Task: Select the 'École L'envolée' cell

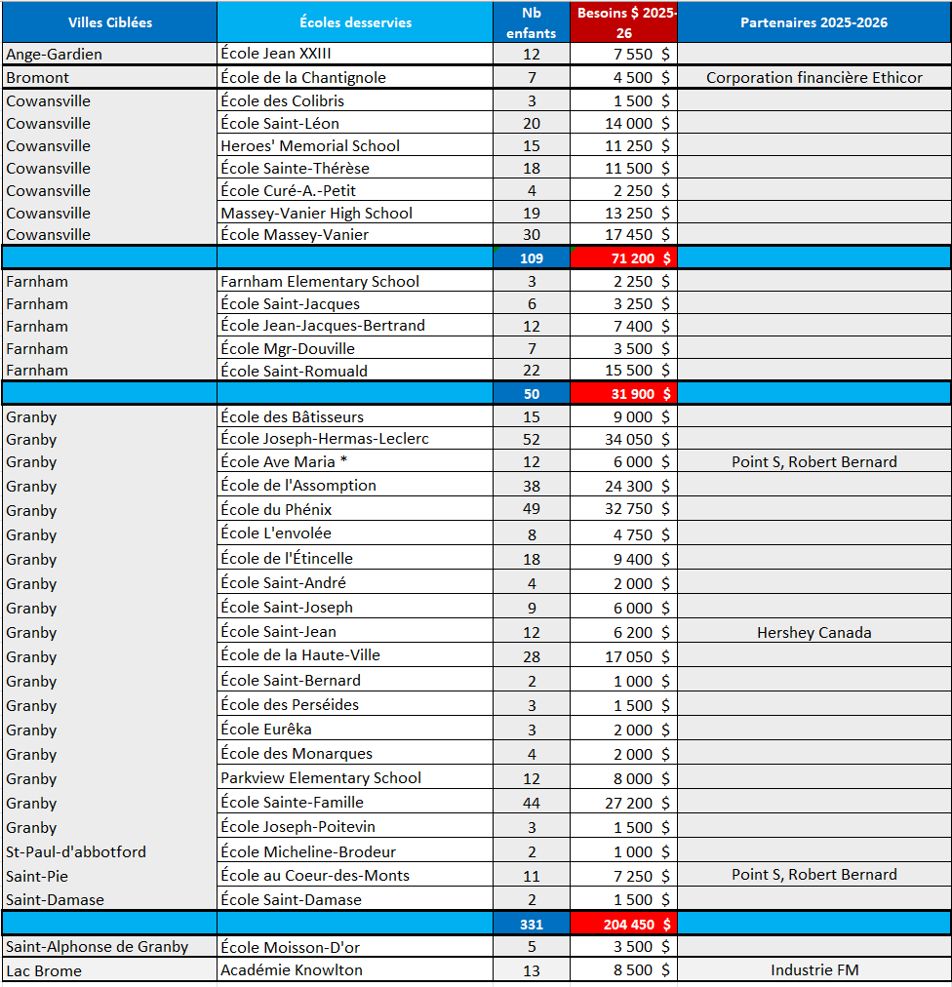Action: tap(355, 533)
